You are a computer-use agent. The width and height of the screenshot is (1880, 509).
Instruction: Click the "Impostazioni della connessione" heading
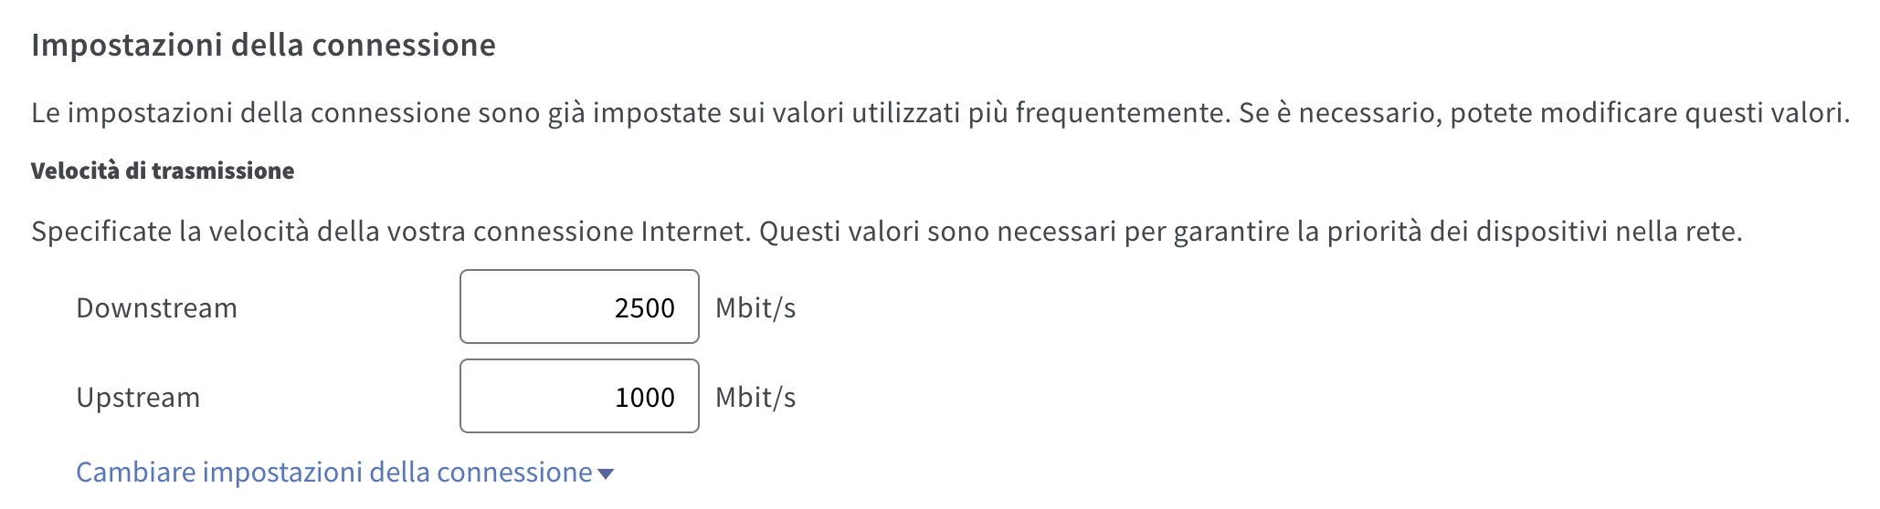[263, 45]
